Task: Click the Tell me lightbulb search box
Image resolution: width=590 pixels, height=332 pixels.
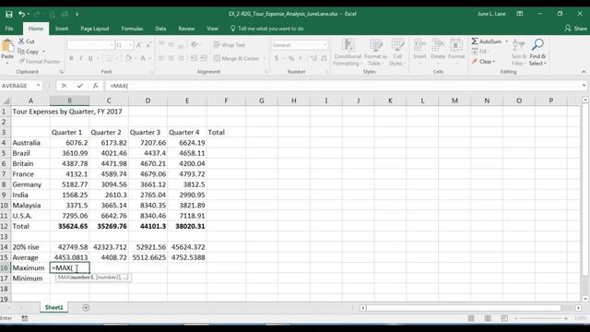Action: [267, 29]
